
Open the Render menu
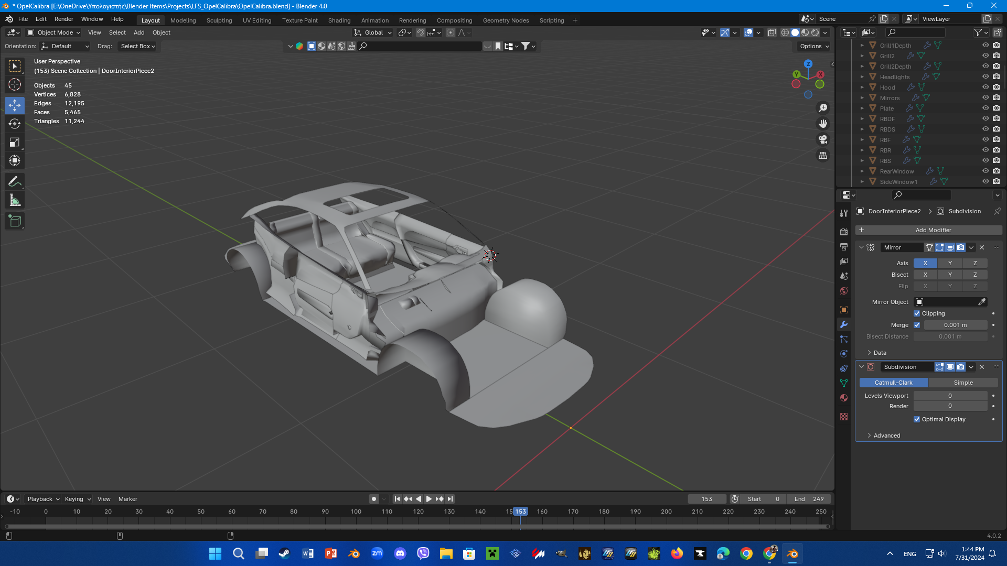[x=63, y=19]
